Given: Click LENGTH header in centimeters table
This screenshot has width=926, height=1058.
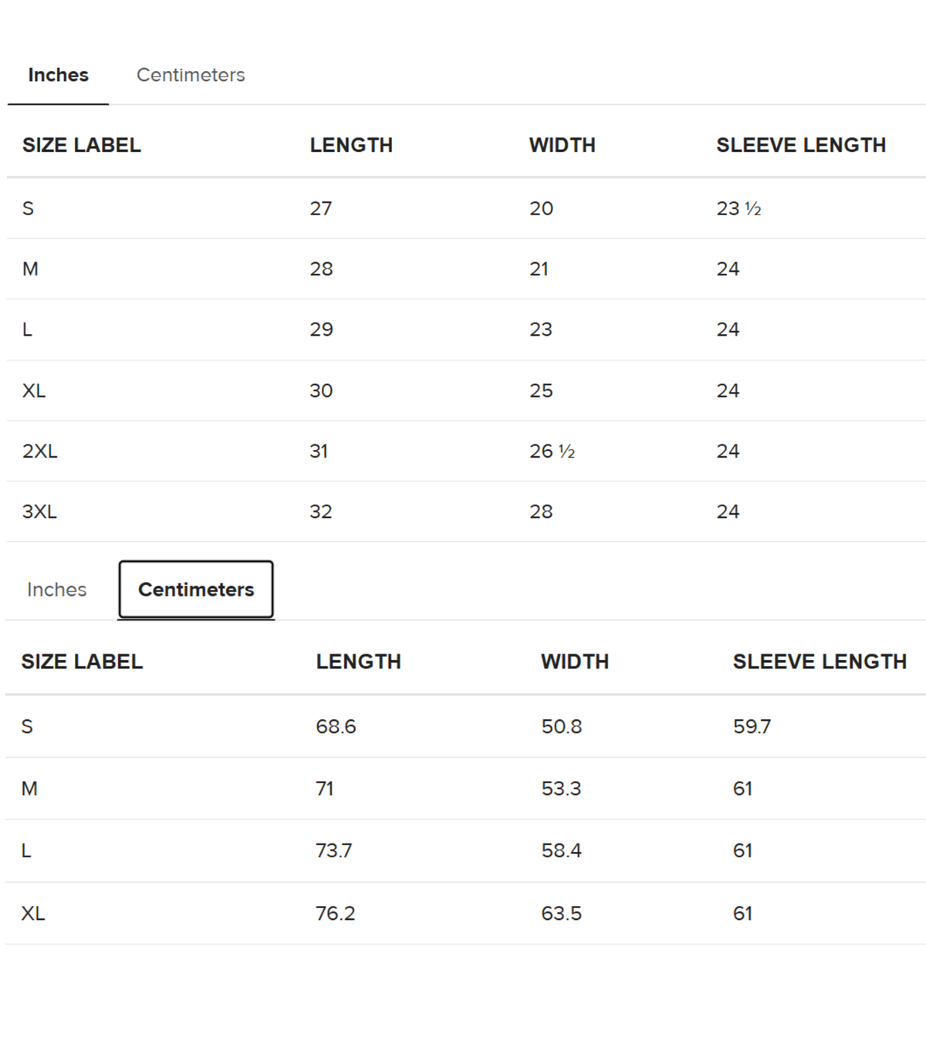Looking at the screenshot, I should click(x=359, y=661).
